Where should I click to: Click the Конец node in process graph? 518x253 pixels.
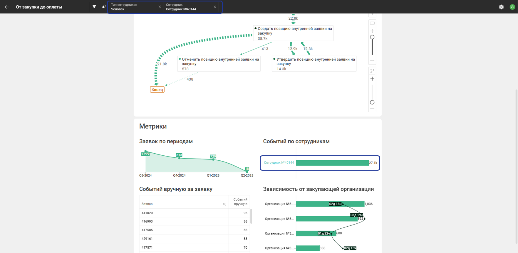(157, 90)
